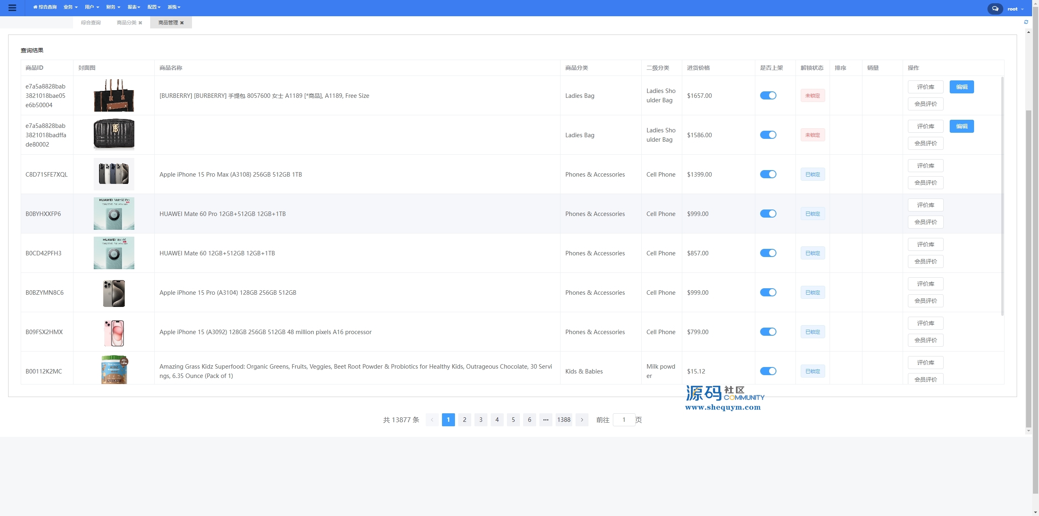The image size is (1039, 516).
Task: Open 会员评价 for $1586.00 Ladies Bag
Action: [x=925, y=143]
